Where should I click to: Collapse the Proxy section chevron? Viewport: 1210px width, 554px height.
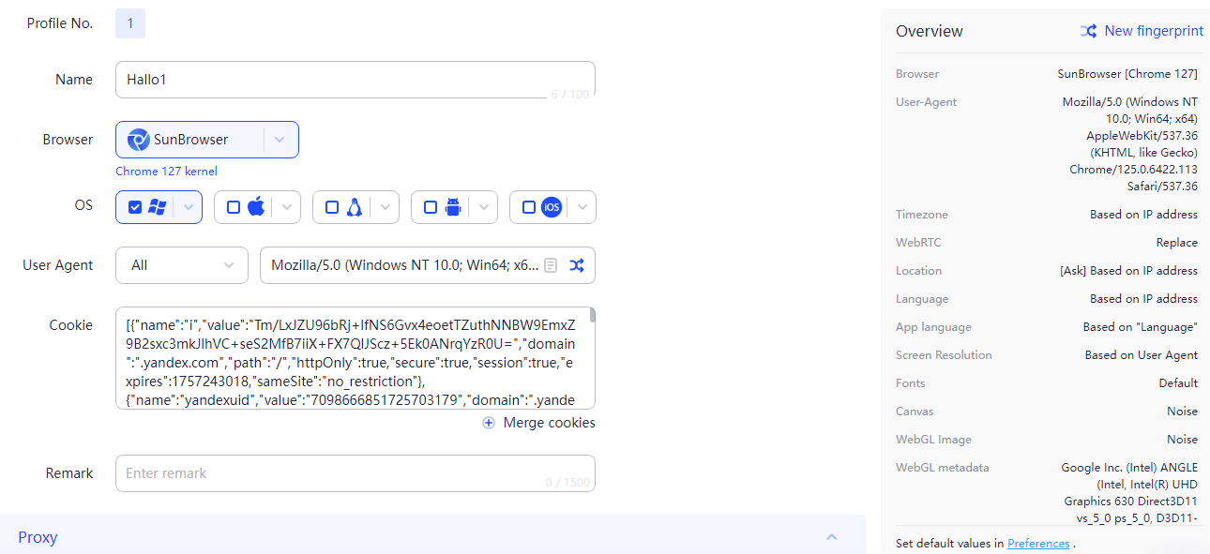click(831, 537)
